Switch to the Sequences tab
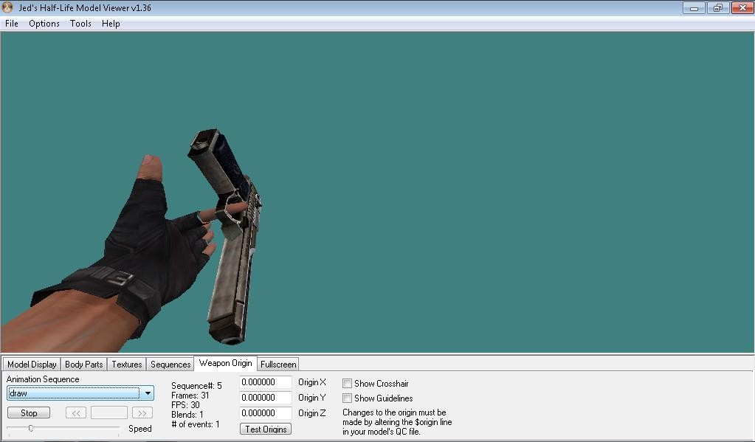 tap(170, 364)
